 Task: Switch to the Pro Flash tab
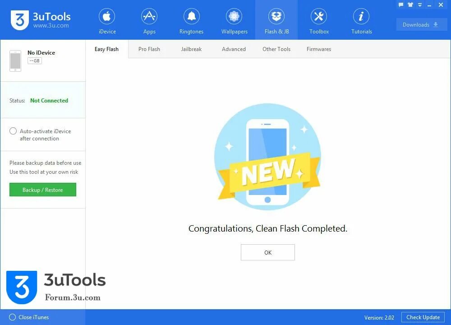point(149,49)
